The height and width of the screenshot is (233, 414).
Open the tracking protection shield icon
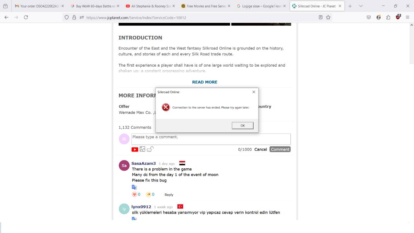point(67,17)
